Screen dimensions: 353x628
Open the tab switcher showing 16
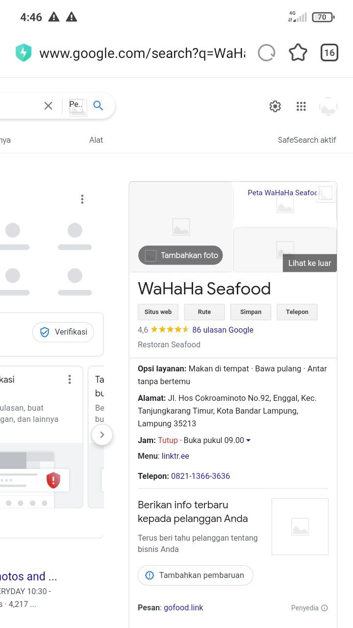[329, 53]
